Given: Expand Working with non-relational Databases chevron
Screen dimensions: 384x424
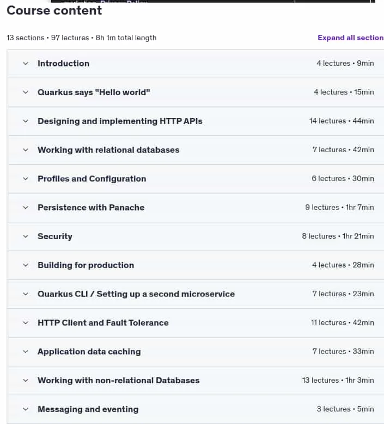Looking at the screenshot, I should point(26,380).
